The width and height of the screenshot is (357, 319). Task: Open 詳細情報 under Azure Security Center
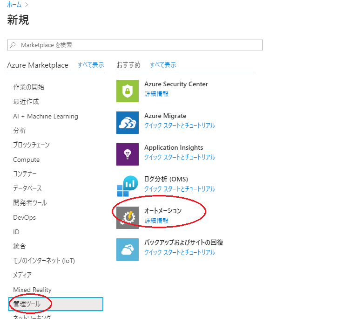click(x=156, y=94)
